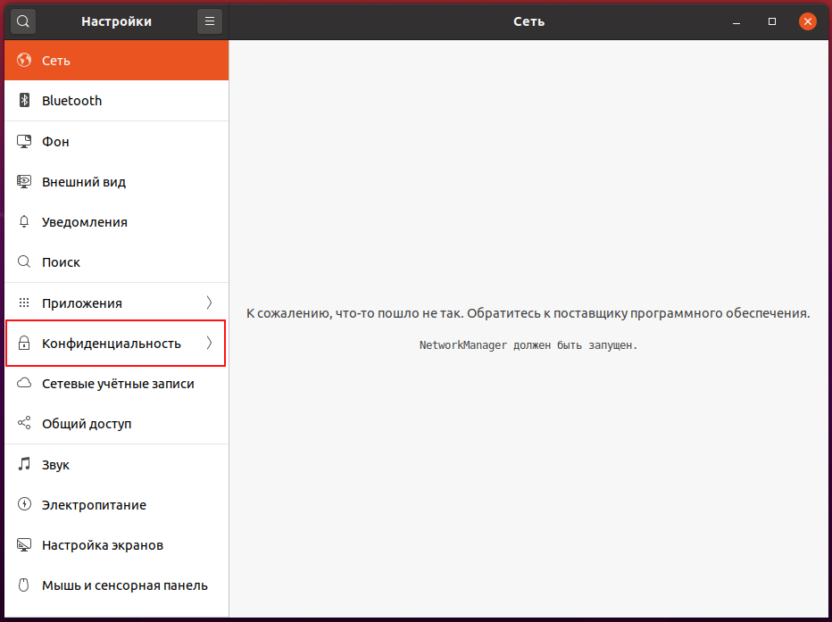Image resolution: width=832 pixels, height=622 pixels.
Task: Click the Настройки title in header
Action: (116, 21)
